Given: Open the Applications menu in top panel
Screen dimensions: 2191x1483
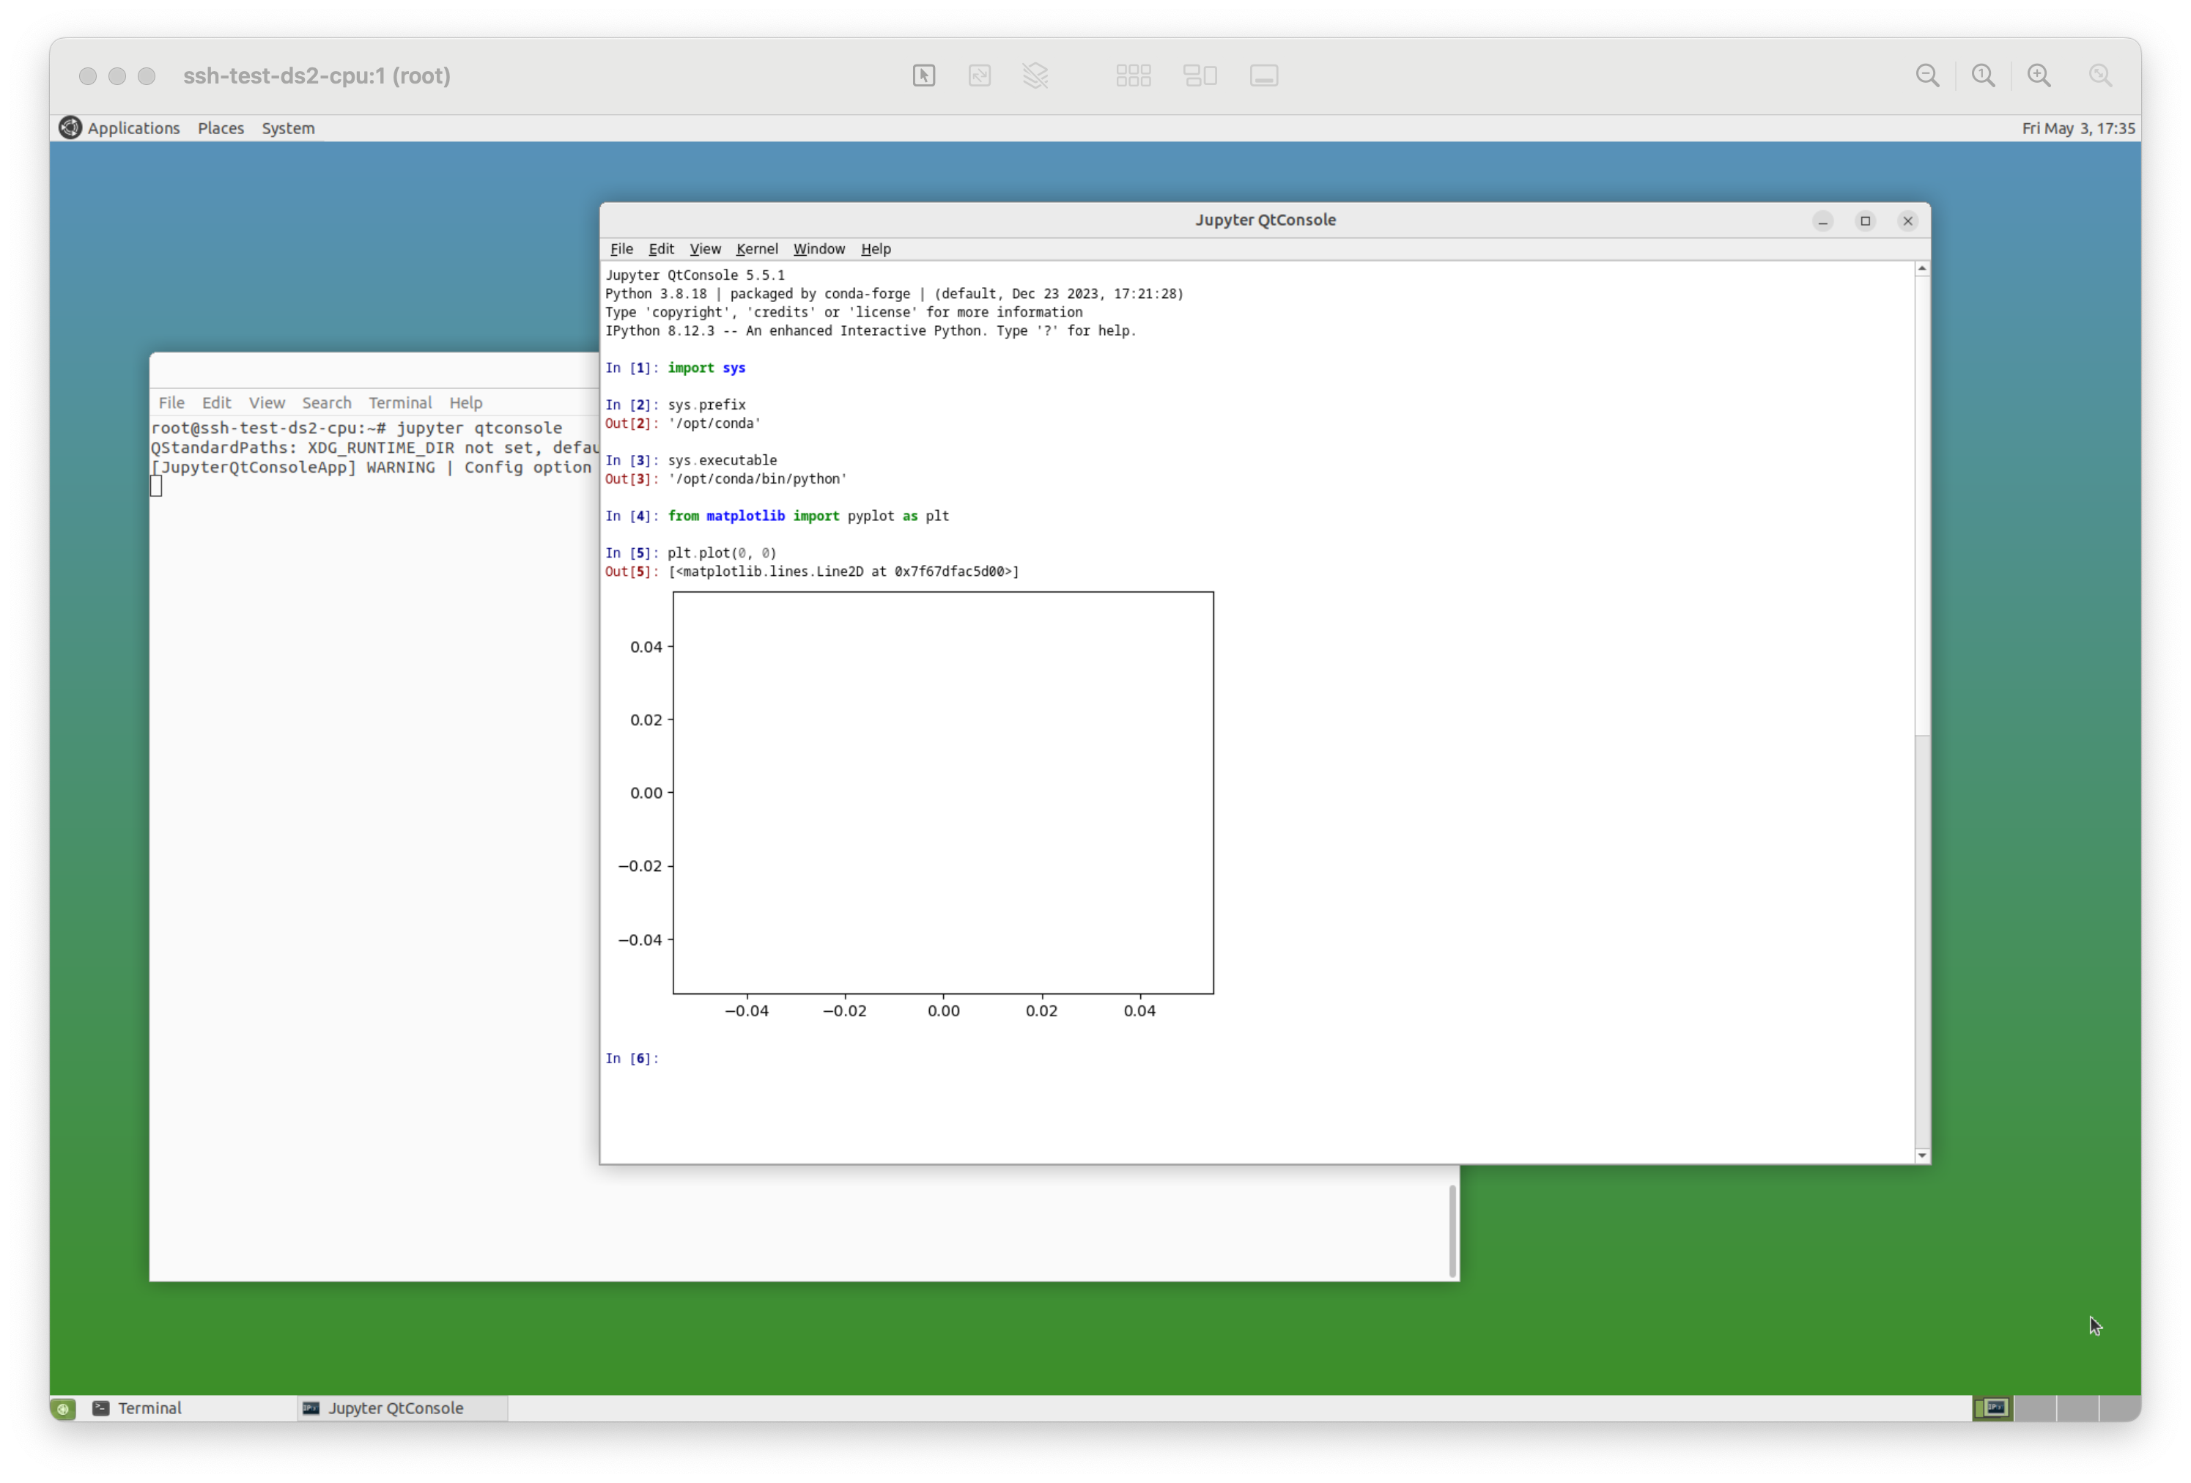Looking at the screenshot, I should [x=133, y=128].
